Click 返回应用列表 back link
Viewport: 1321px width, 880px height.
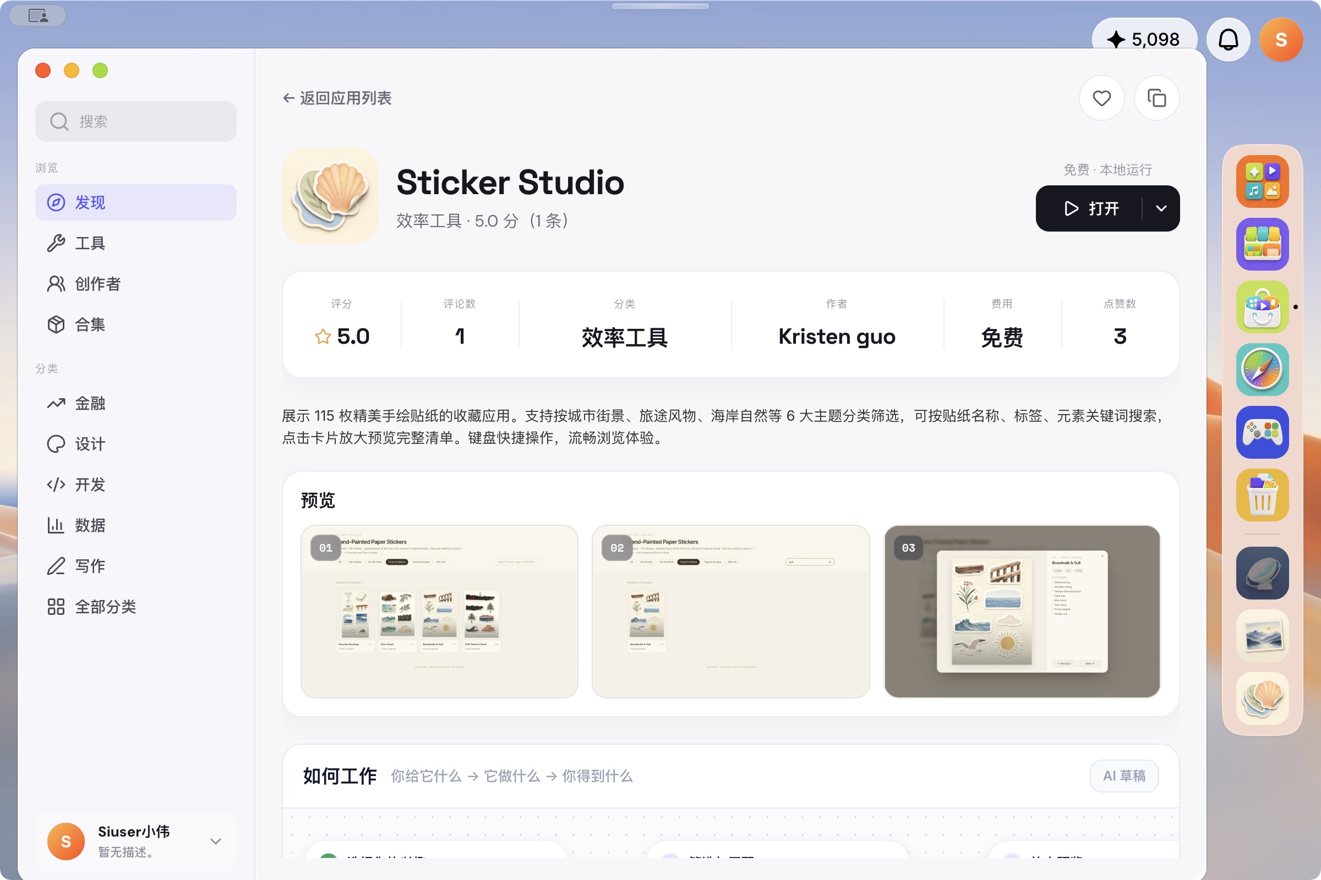click(x=337, y=98)
